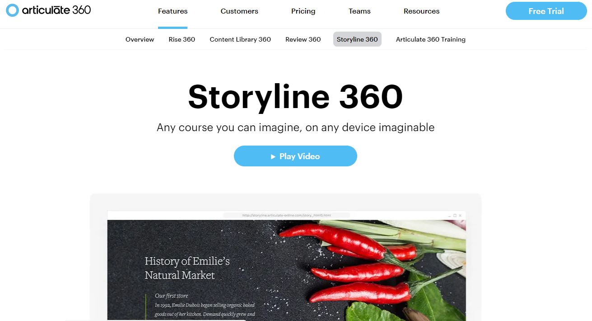The image size is (592, 321).
Task: Select the highlighted Storyline 360 tab
Action: click(357, 39)
